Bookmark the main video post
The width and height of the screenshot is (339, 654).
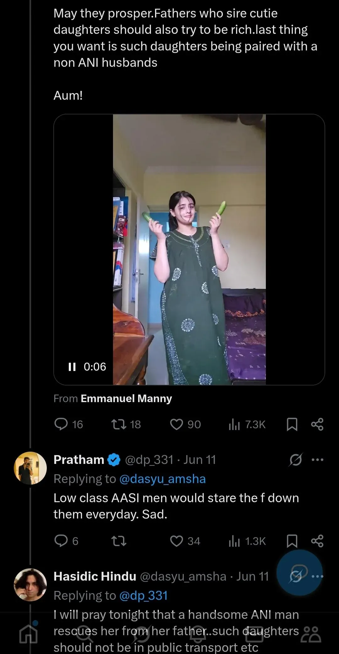pyautogui.click(x=292, y=424)
